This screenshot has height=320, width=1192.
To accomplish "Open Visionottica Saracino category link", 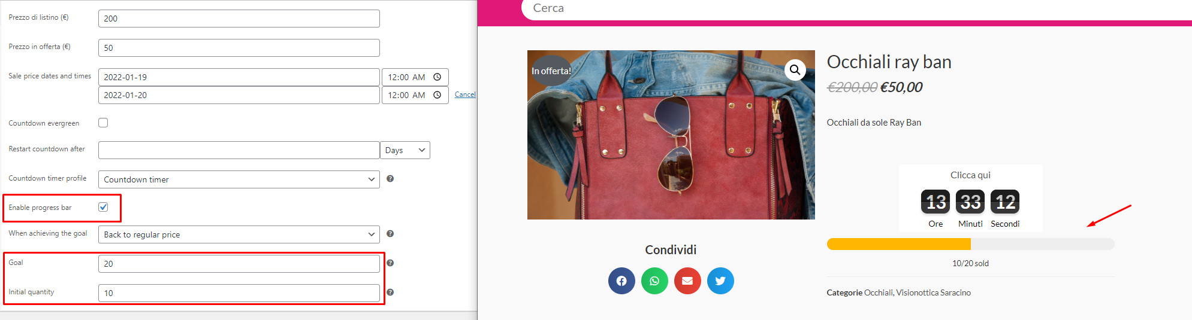I will (x=934, y=292).
